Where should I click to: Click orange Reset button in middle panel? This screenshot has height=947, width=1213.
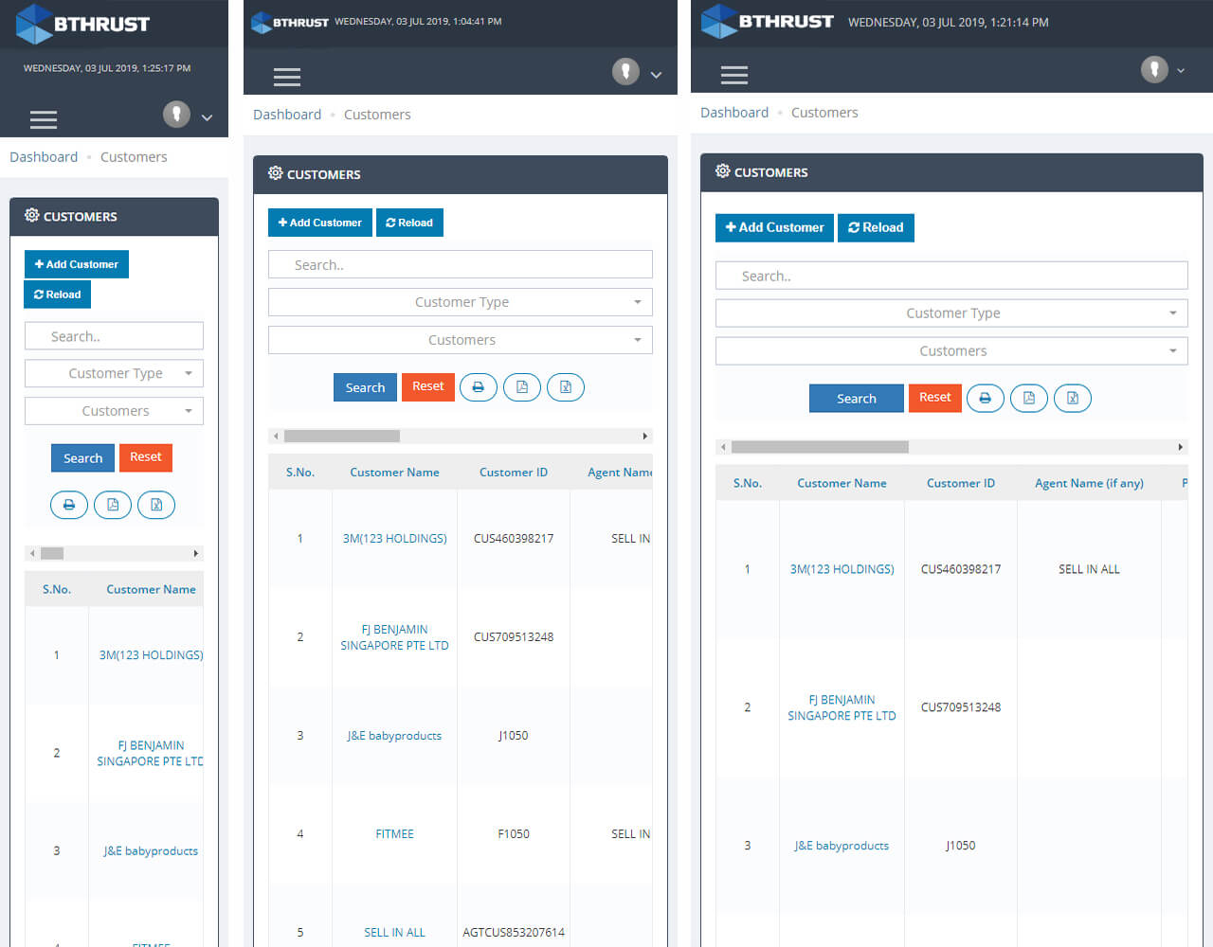pyautogui.click(x=428, y=386)
